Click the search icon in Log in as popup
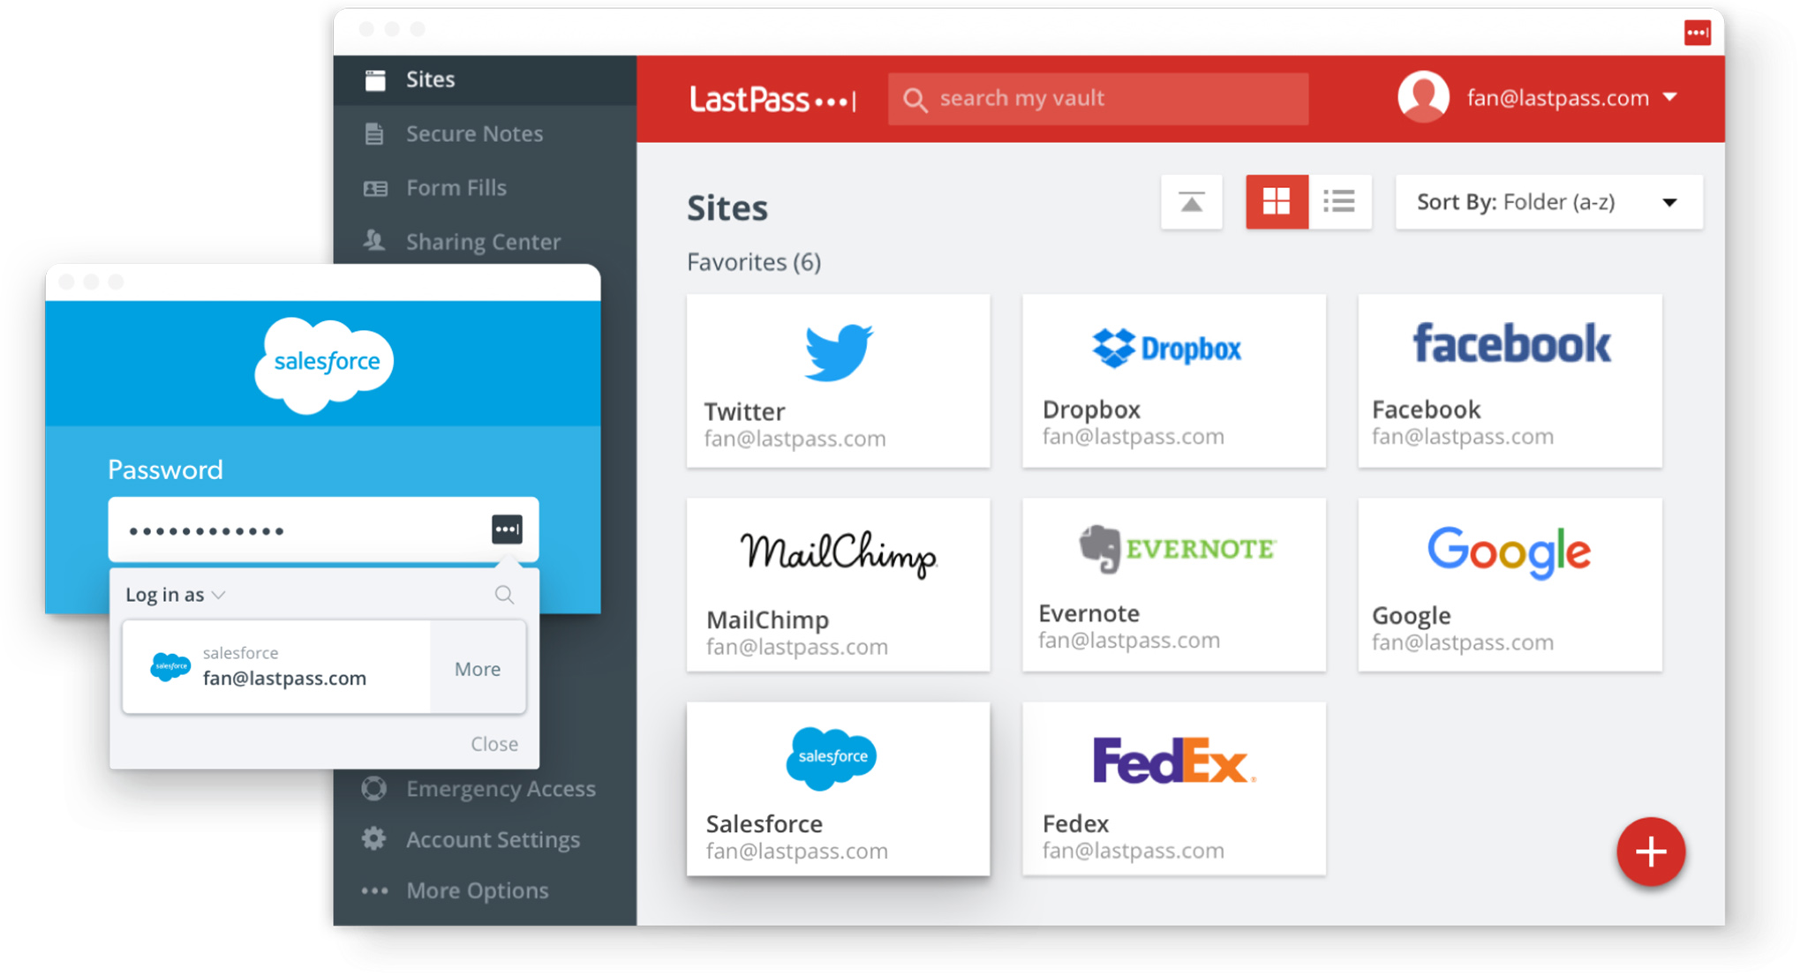1808x976 pixels. [504, 595]
